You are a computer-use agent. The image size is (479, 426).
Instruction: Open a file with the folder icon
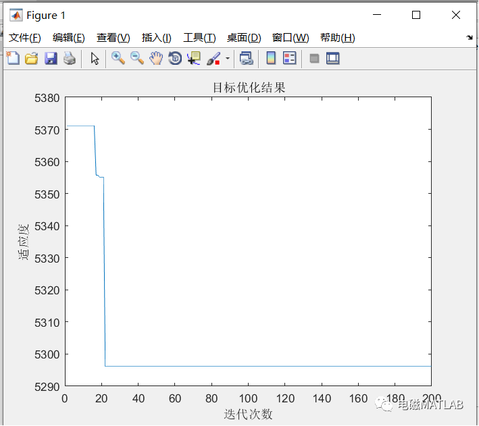point(32,58)
